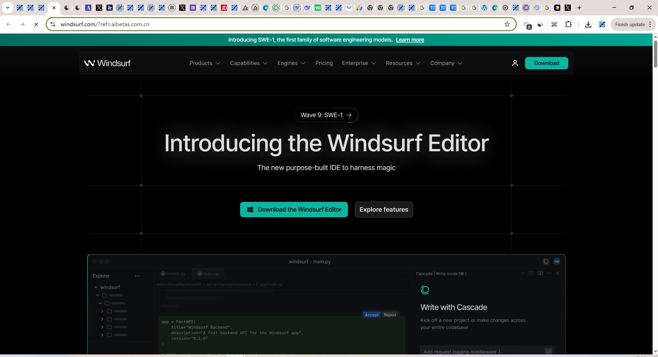
Task: Expand the Products menu
Action: [205, 63]
